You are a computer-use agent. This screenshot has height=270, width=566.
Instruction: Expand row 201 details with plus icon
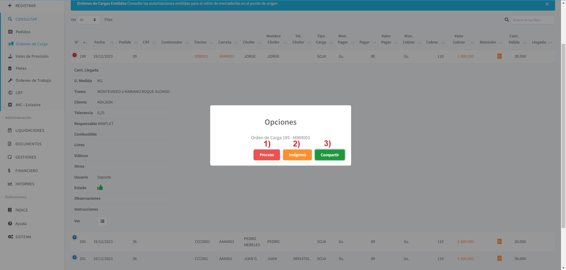pyautogui.click(x=75, y=257)
